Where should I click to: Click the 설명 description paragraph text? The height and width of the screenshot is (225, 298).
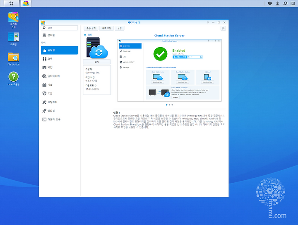pyautogui.click(x=169, y=121)
